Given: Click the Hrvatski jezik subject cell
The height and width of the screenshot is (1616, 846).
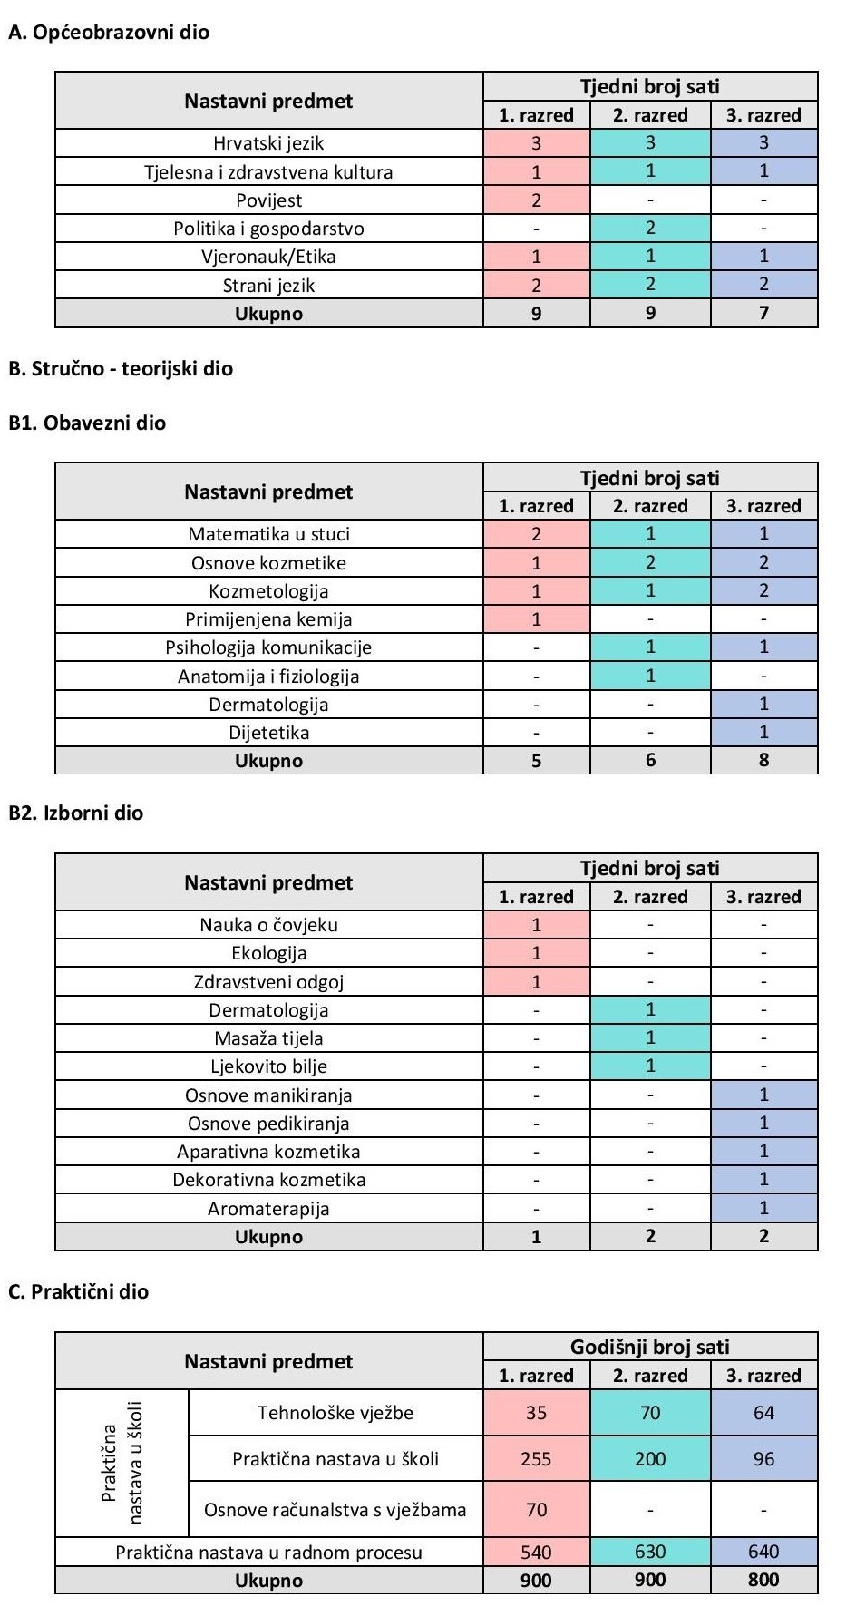Looking at the screenshot, I should click(x=268, y=143).
